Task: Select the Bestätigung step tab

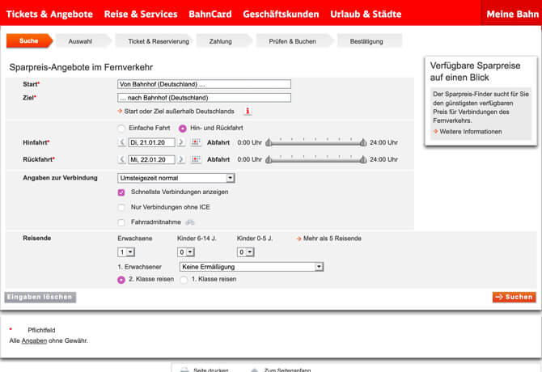Action: pyautogui.click(x=369, y=41)
